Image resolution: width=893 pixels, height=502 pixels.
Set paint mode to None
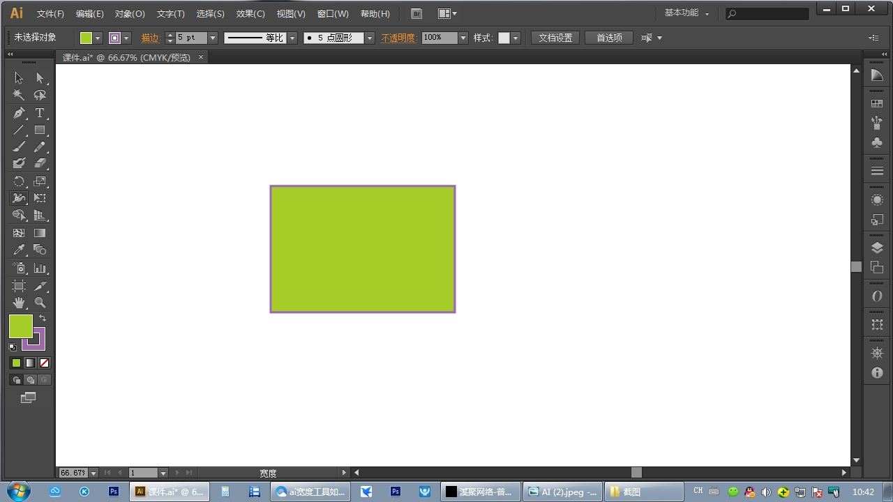tap(45, 363)
